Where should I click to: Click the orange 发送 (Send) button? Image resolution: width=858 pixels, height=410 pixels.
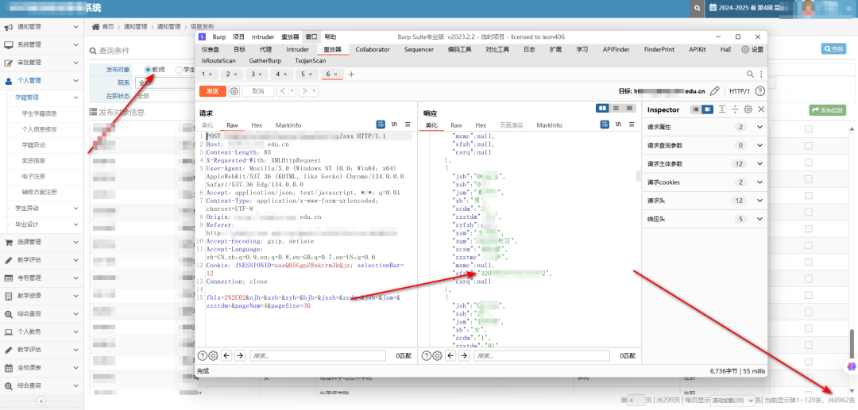(x=213, y=91)
